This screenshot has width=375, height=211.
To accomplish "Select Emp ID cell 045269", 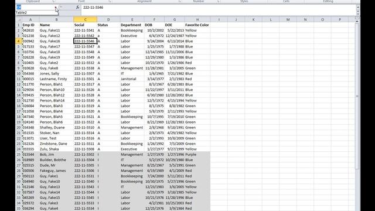I will (30, 198).
